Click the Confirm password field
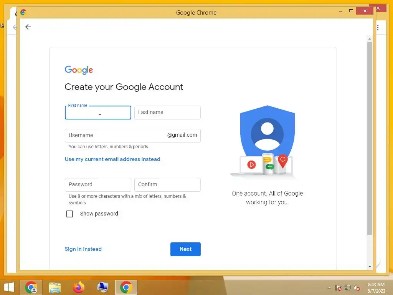Viewport: 393px width, 295px height. click(x=167, y=185)
